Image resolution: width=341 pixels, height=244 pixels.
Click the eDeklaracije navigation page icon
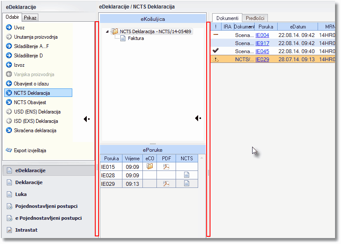pyautogui.click(x=9, y=170)
